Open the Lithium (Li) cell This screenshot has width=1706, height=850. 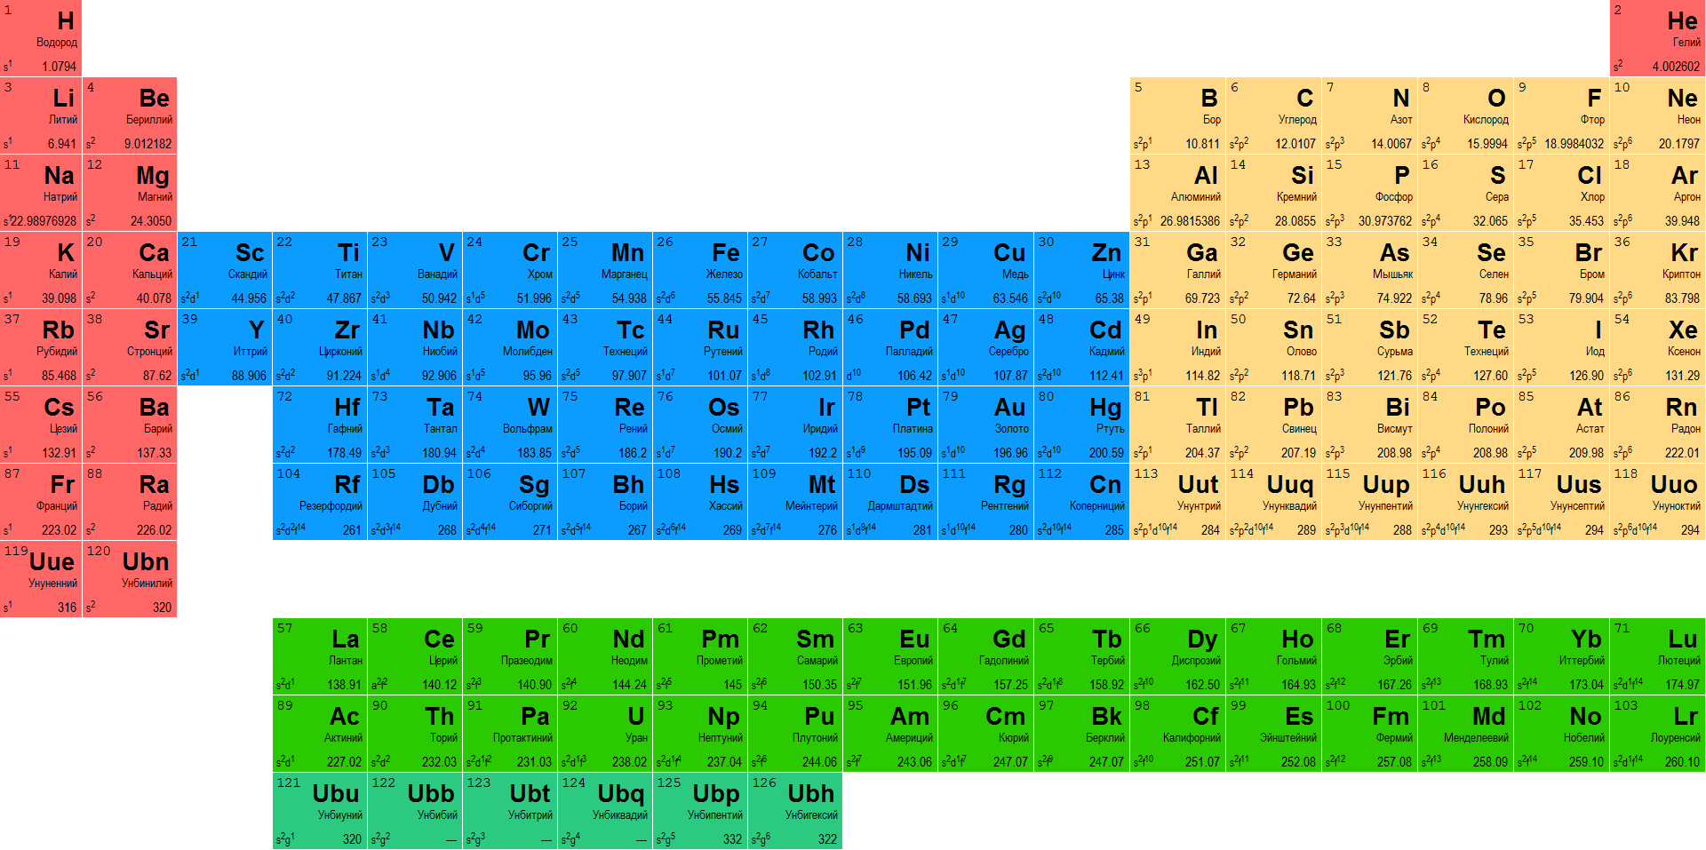(41, 115)
